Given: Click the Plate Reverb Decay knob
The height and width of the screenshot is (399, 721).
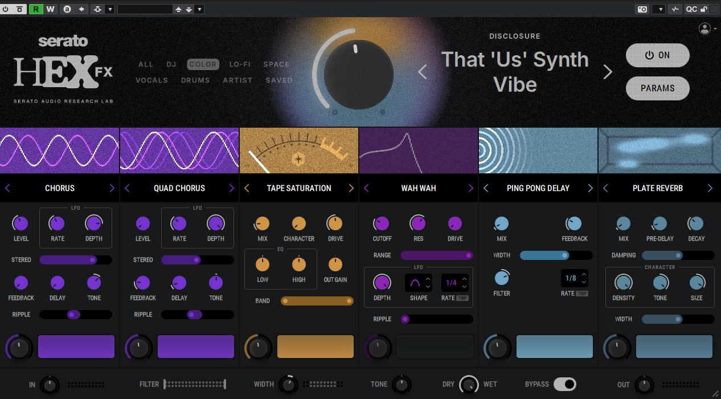Looking at the screenshot, I should click(696, 223).
